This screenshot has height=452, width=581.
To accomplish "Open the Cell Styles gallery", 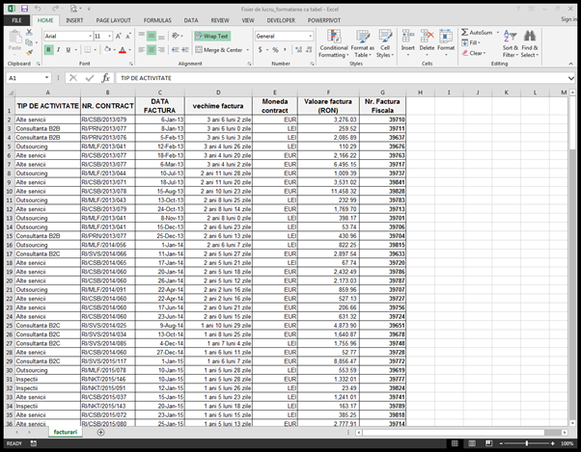I will (385, 43).
